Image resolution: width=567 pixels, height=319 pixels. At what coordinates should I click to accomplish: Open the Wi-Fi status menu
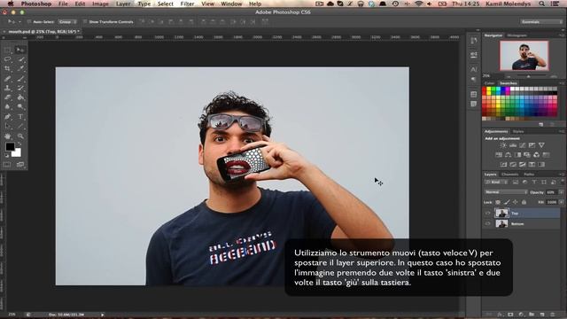418,4
